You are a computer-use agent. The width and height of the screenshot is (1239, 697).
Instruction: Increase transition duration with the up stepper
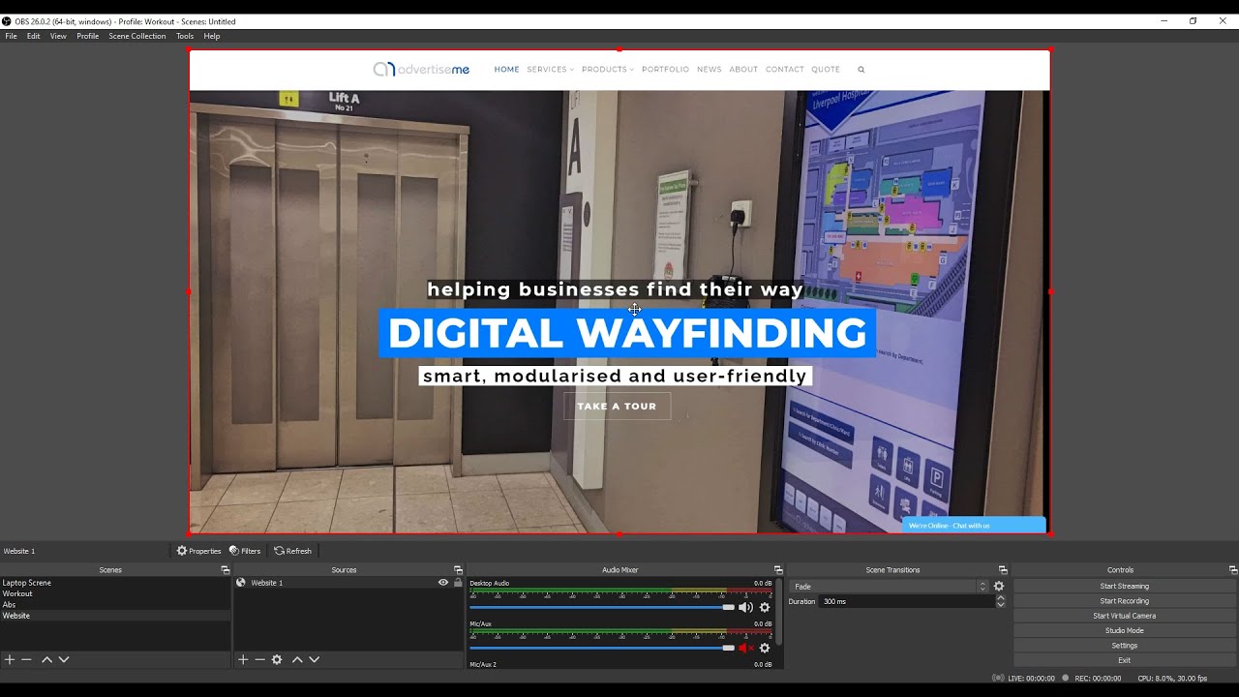[1000, 597]
